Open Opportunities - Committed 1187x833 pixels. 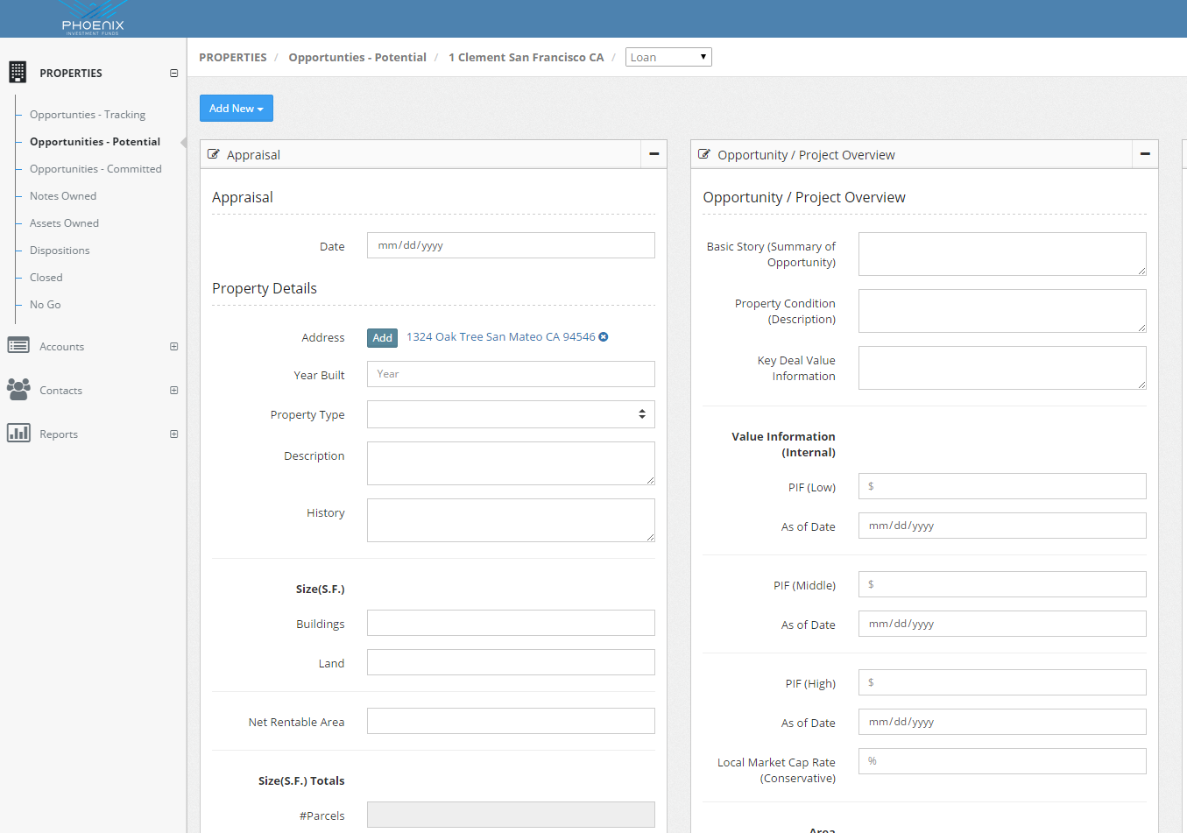[x=95, y=168]
